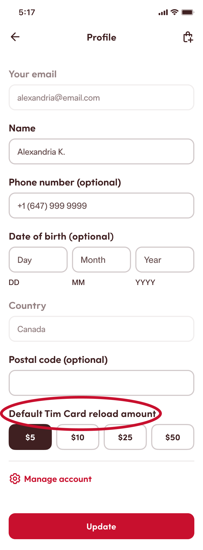Viewport: 203px width, 550px height.
Task: Tap the back arrow icon
Action: pyautogui.click(x=15, y=37)
